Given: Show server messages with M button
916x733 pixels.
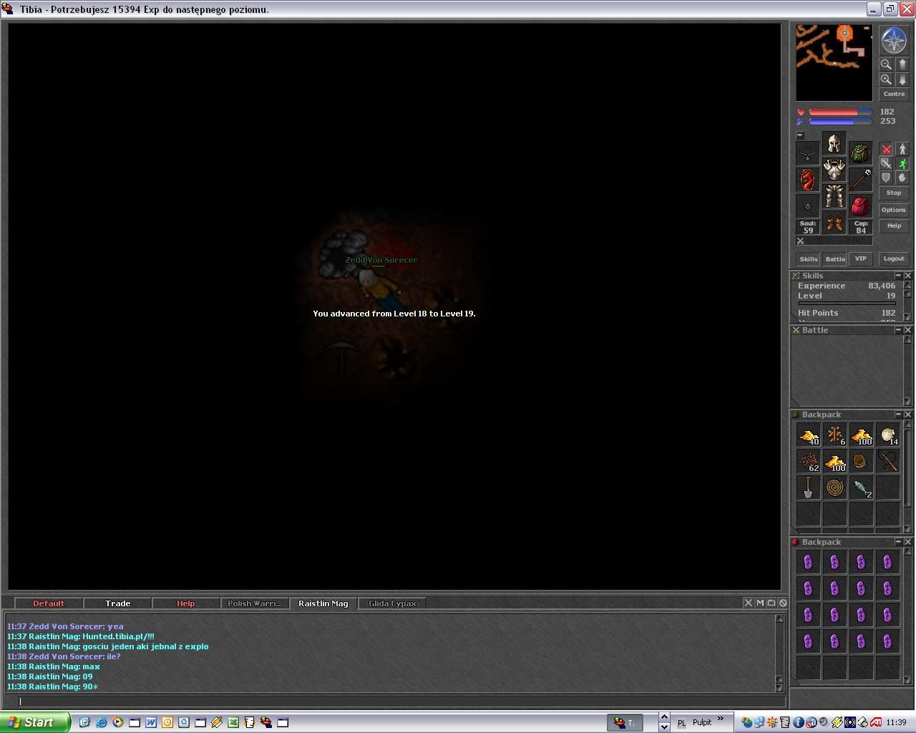Looking at the screenshot, I should [760, 603].
